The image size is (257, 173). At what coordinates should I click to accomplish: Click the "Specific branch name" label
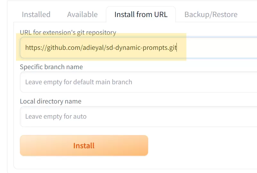51,67
